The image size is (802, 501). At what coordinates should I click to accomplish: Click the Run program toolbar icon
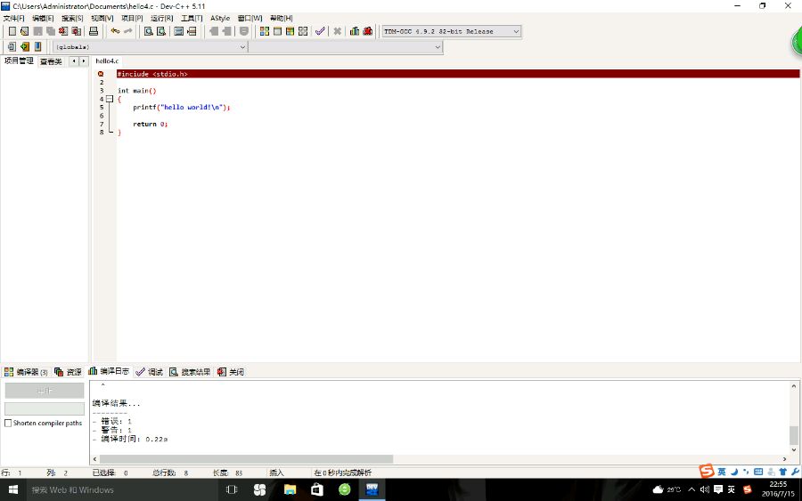pos(277,31)
